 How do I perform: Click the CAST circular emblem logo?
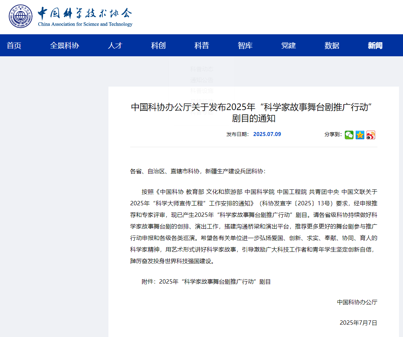click(21, 16)
